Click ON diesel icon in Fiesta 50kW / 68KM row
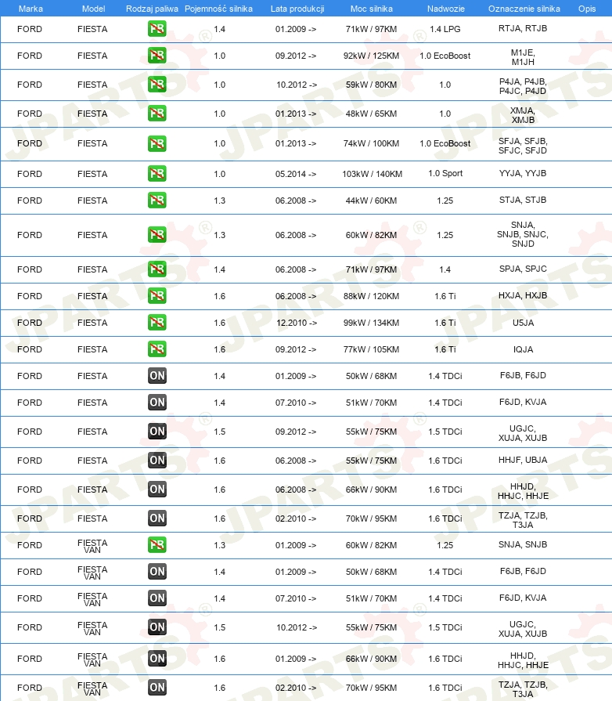This screenshot has width=612, height=701. point(157,375)
